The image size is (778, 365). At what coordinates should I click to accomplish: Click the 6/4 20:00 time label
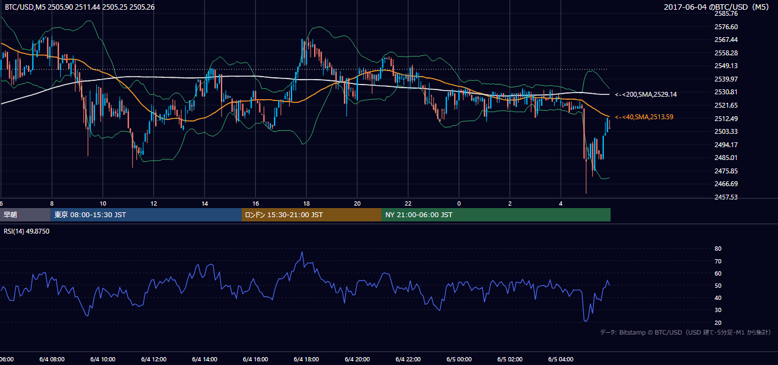(x=357, y=360)
